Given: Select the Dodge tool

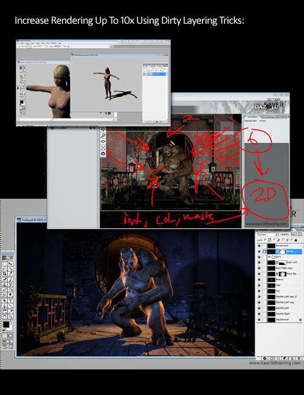Looking at the screenshot, I should tap(10, 295).
